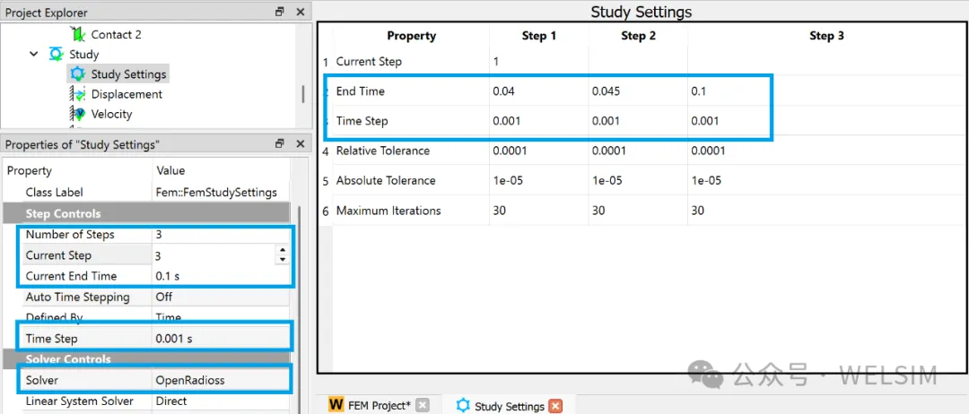Collapse the Study tree node
This screenshot has height=414, width=969.
33,55
